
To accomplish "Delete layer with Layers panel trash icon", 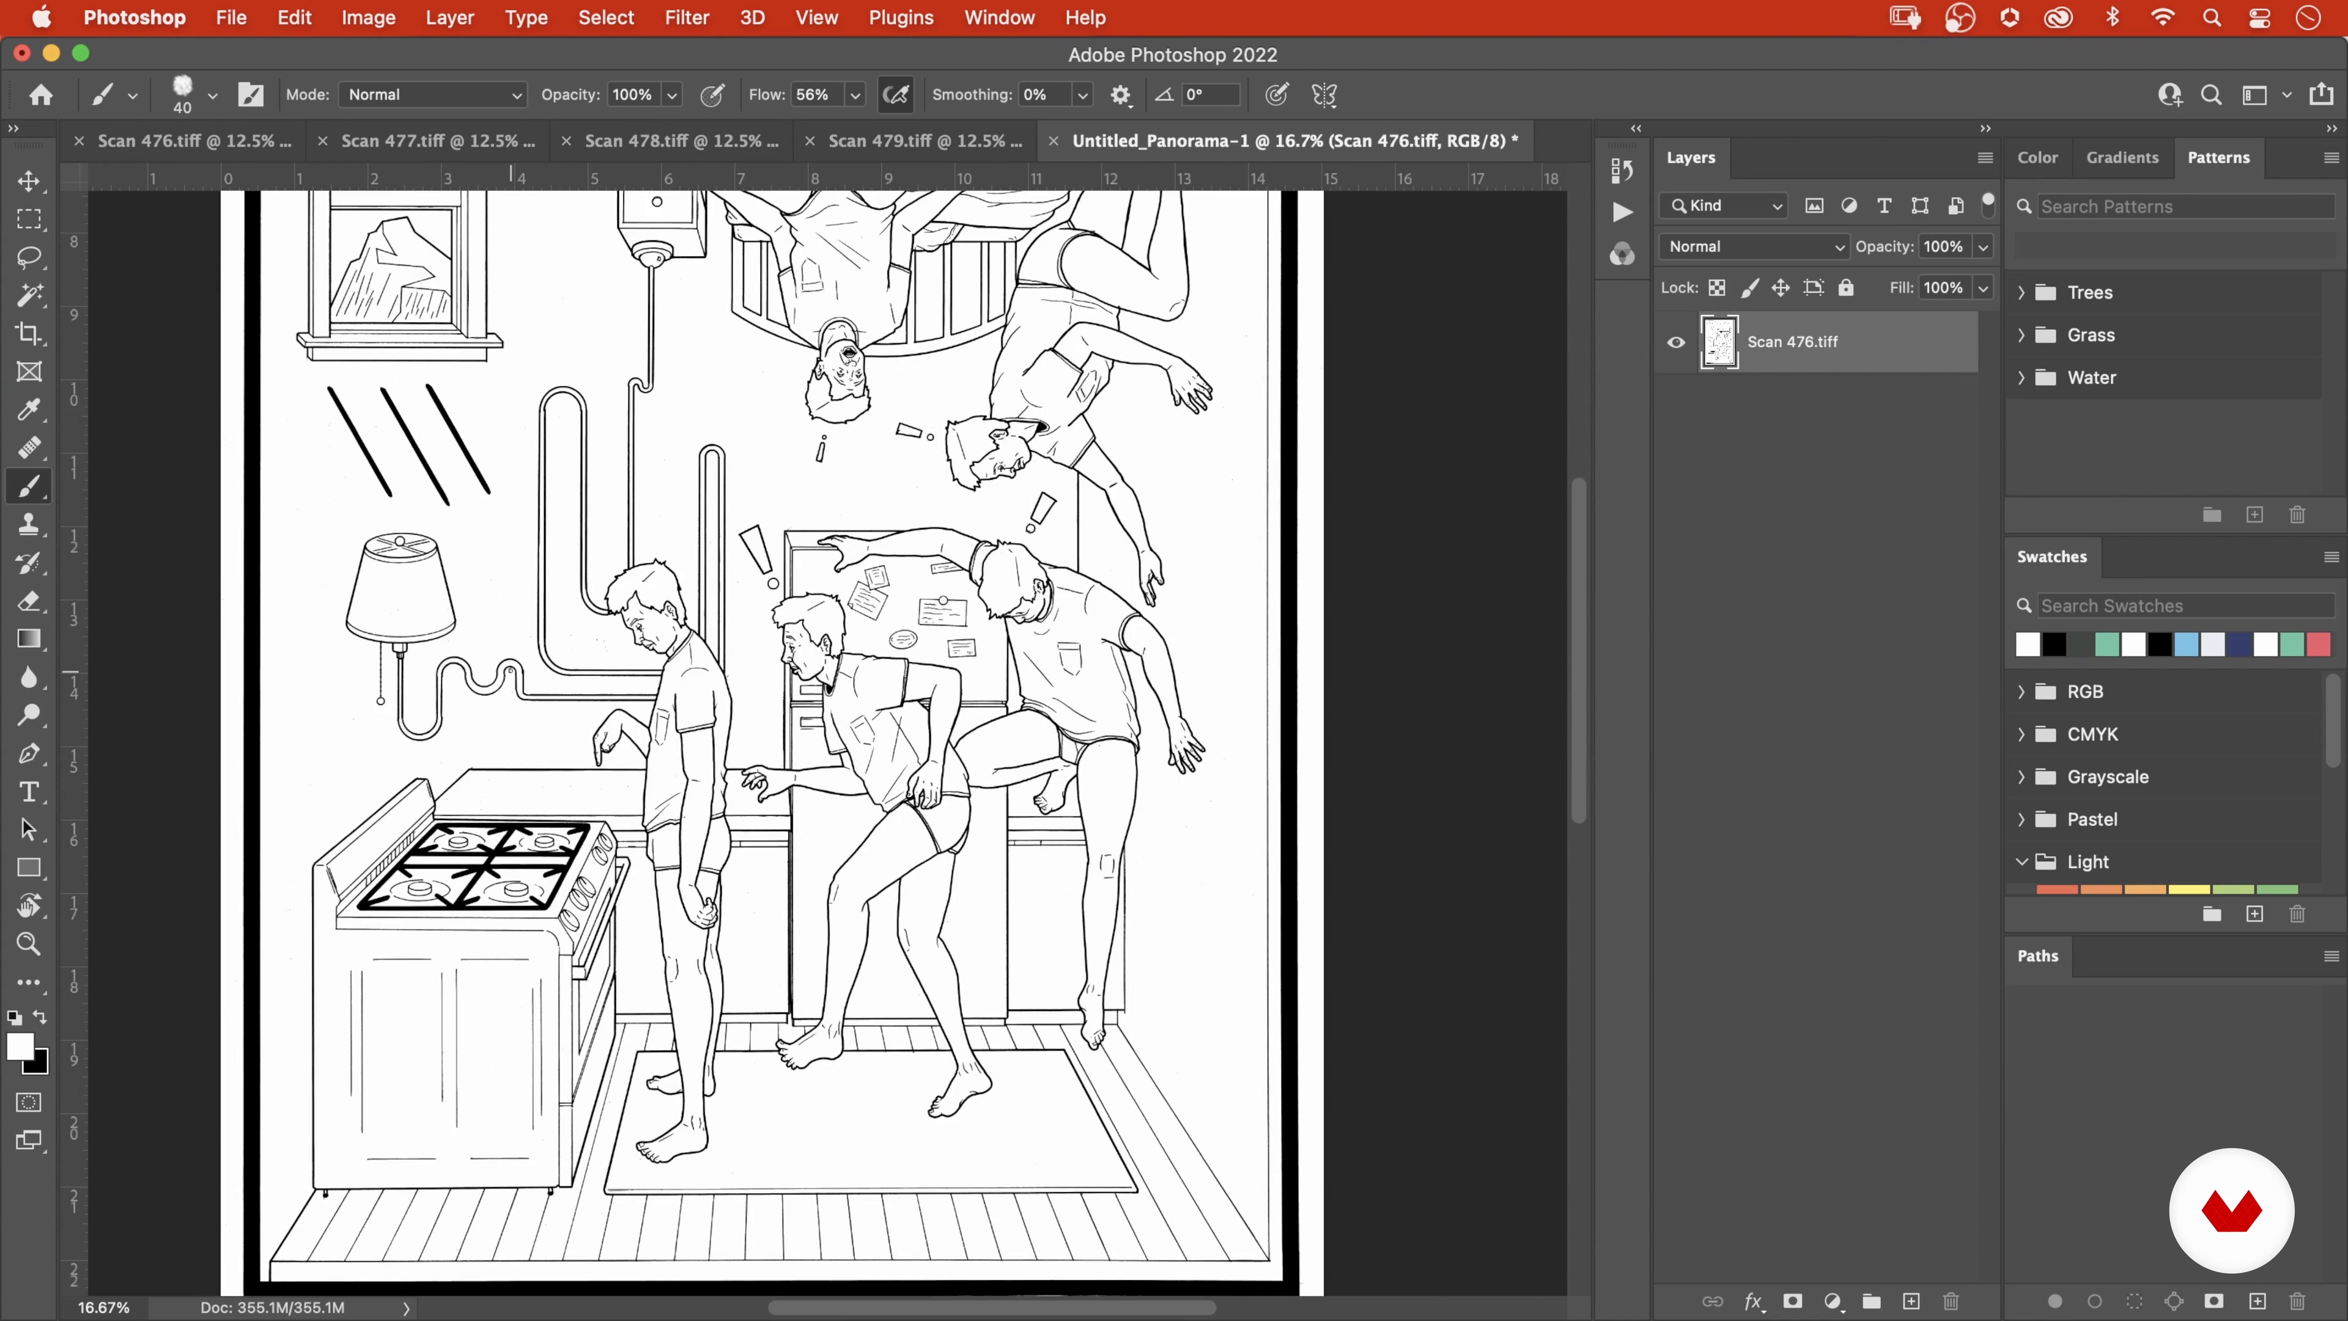I will [x=1951, y=1301].
